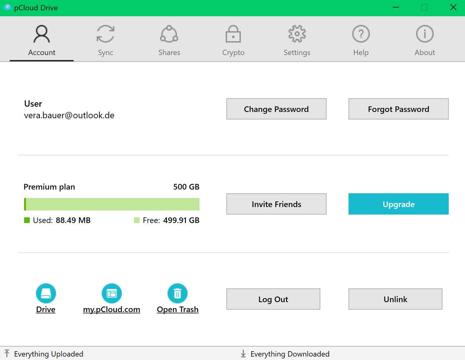Click the download arrow status icon

[x=243, y=353]
